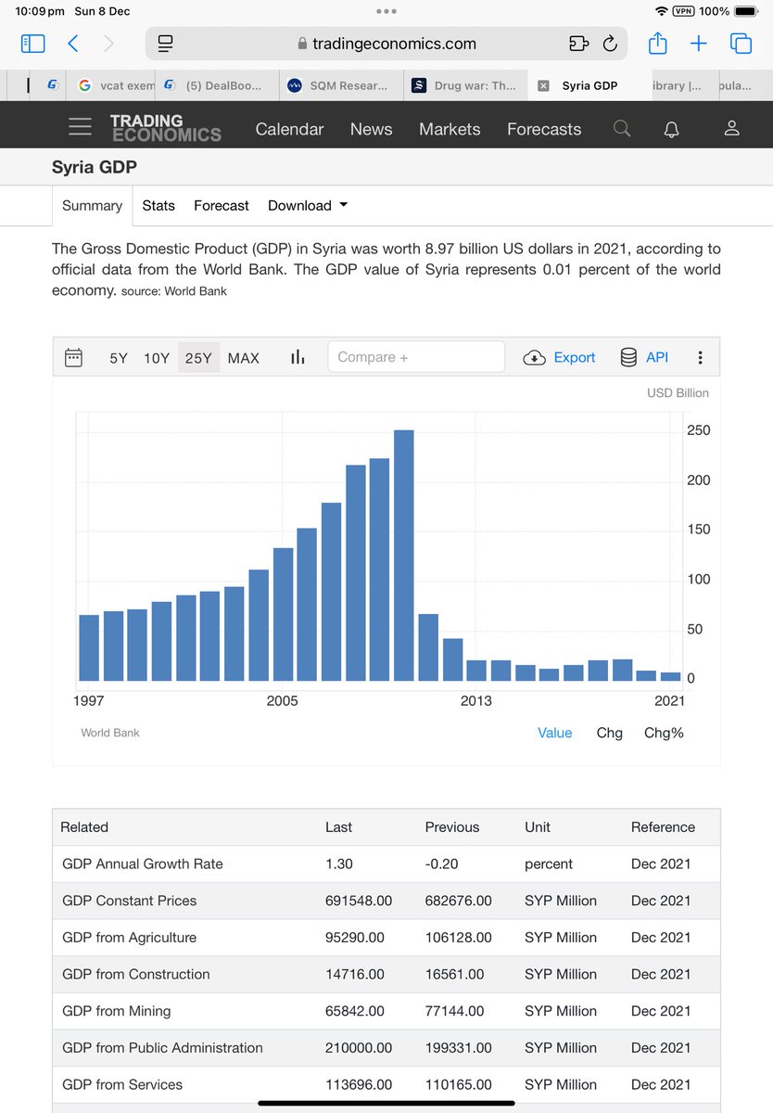Screen dimensions: 773x1113
Task: Open the page reader menu icon
Action: point(166,44)
